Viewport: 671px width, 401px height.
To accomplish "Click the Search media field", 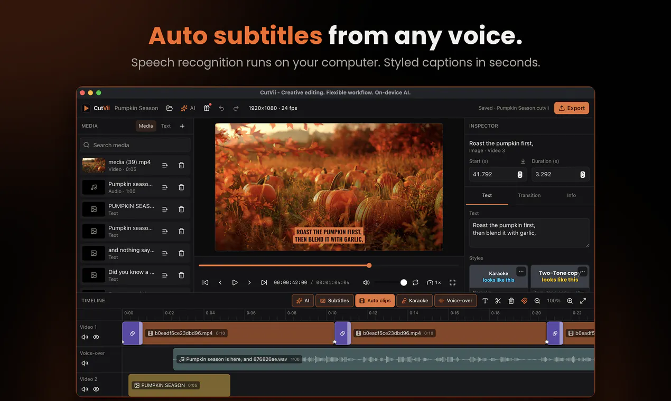I will point(135,145).
